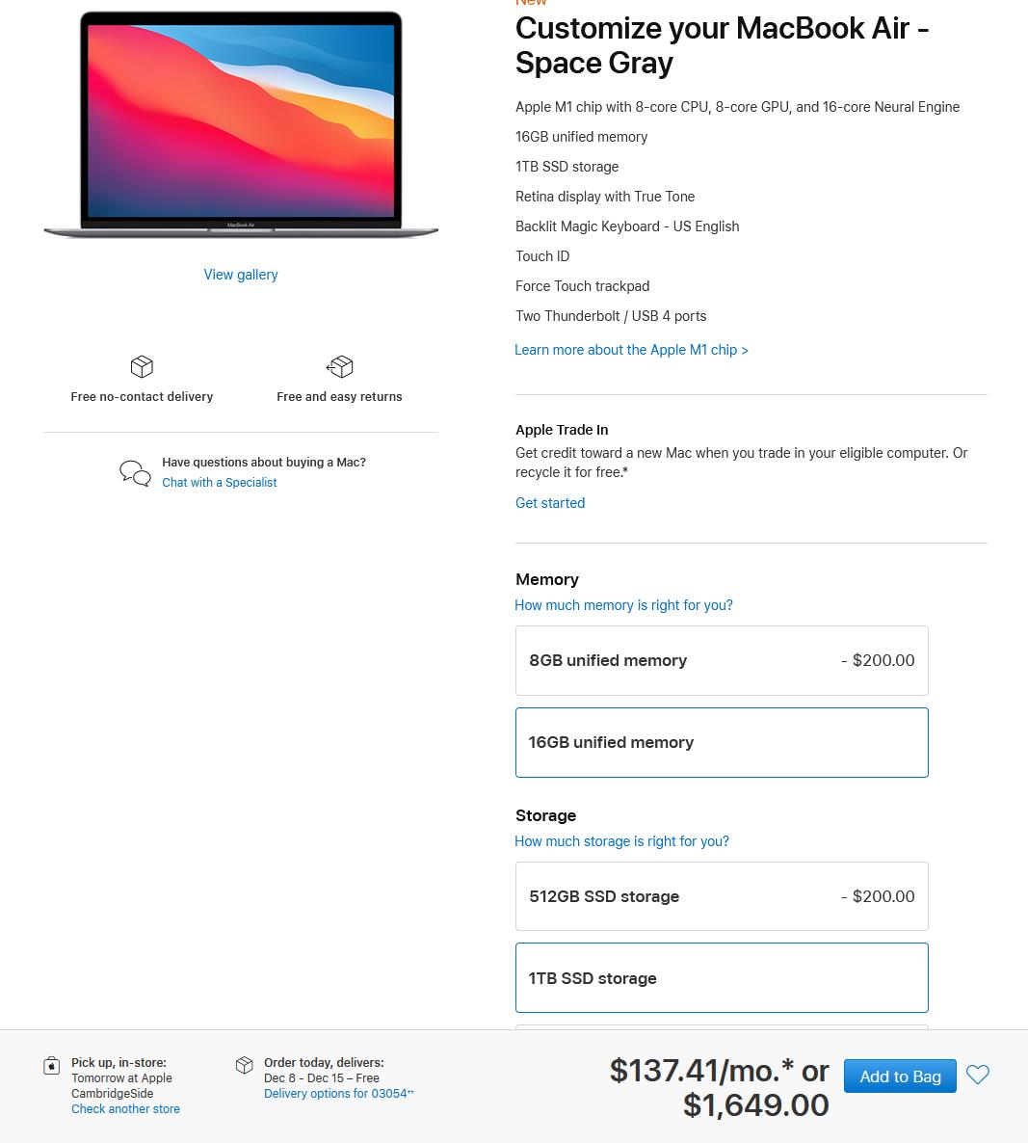The image size is (1028, 1143).
Task: Select 16GB unified memory option
Action: tap(722, 742)
